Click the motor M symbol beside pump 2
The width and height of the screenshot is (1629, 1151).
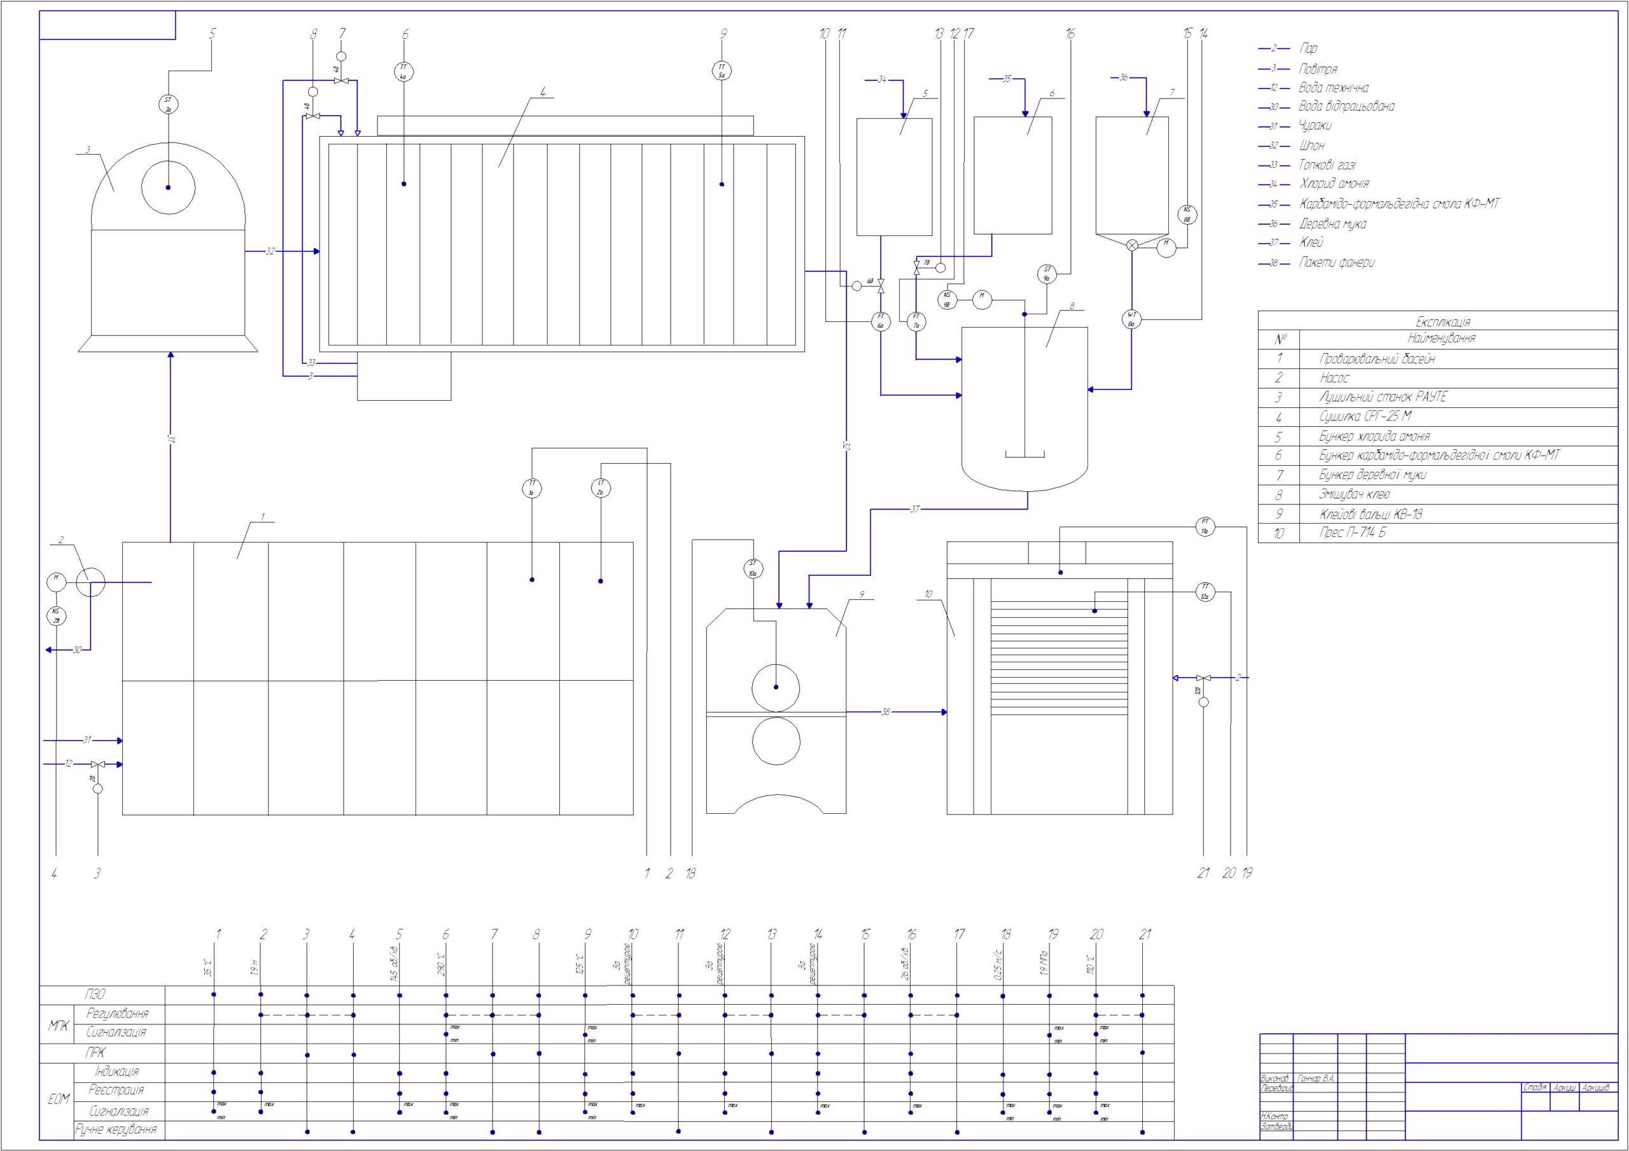click(56, 582)
